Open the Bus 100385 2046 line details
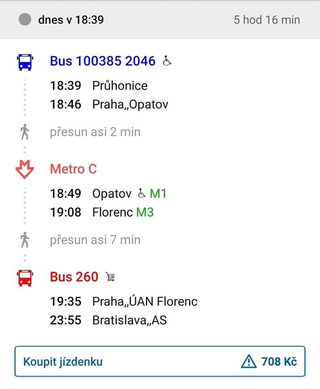The height and width of the screenshot is (389, 320). pyautogui.click(x=102, y=61)
